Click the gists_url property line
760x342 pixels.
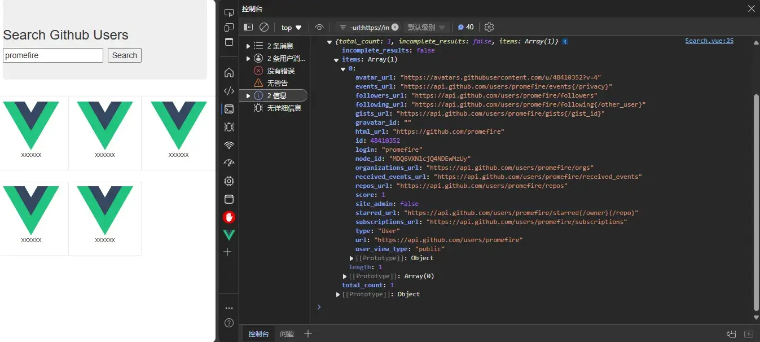click(x=480, y=113)
